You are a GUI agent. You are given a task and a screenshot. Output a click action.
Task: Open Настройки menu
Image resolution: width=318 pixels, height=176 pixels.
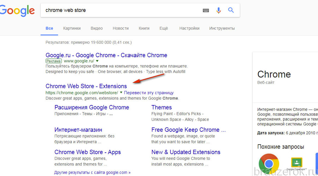click(189, 28)
